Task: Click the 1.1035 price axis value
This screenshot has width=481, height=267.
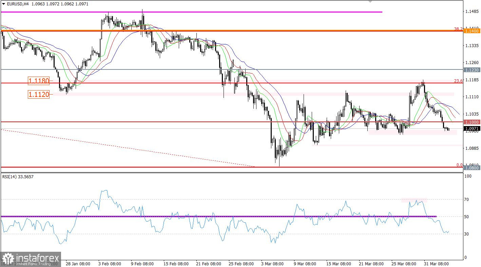Action: pos(472,114)
